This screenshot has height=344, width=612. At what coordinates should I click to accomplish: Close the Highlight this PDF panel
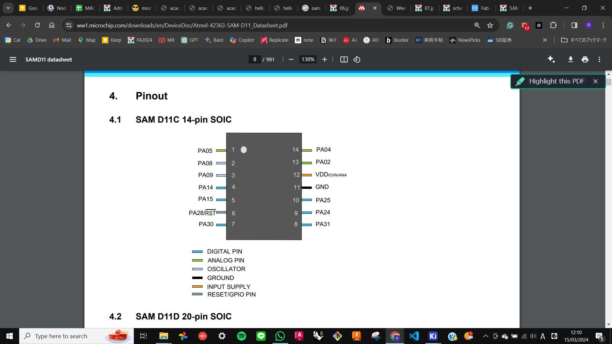coord(596,81)
